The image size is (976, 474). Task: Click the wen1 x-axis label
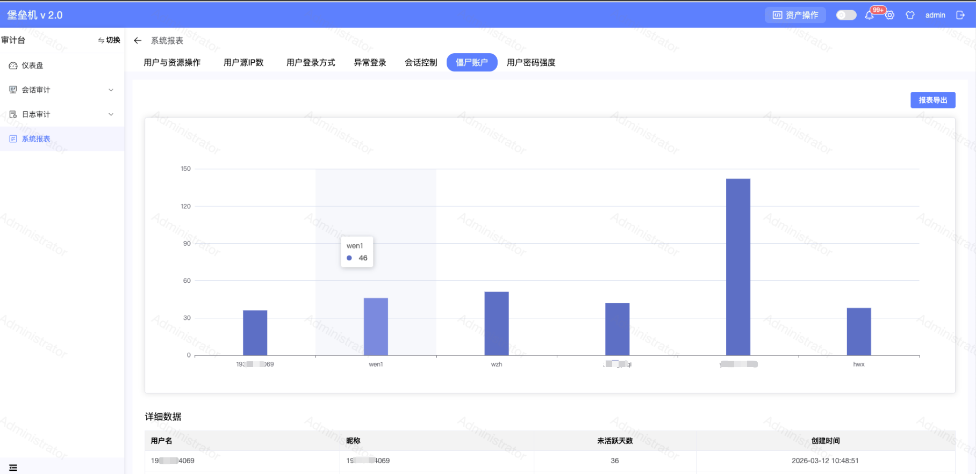point(376,364)
